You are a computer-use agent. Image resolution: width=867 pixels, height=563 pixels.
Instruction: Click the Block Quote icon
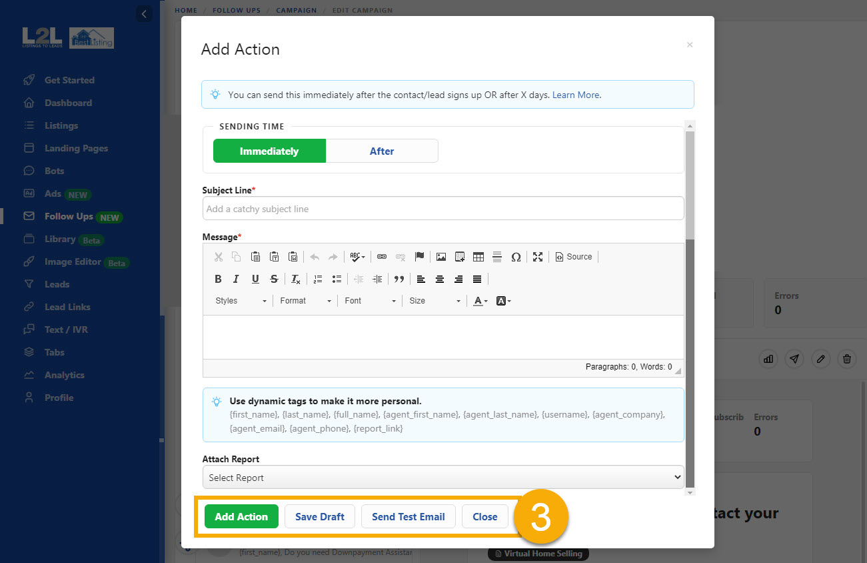pyautogui.click(x=399, y=279)
